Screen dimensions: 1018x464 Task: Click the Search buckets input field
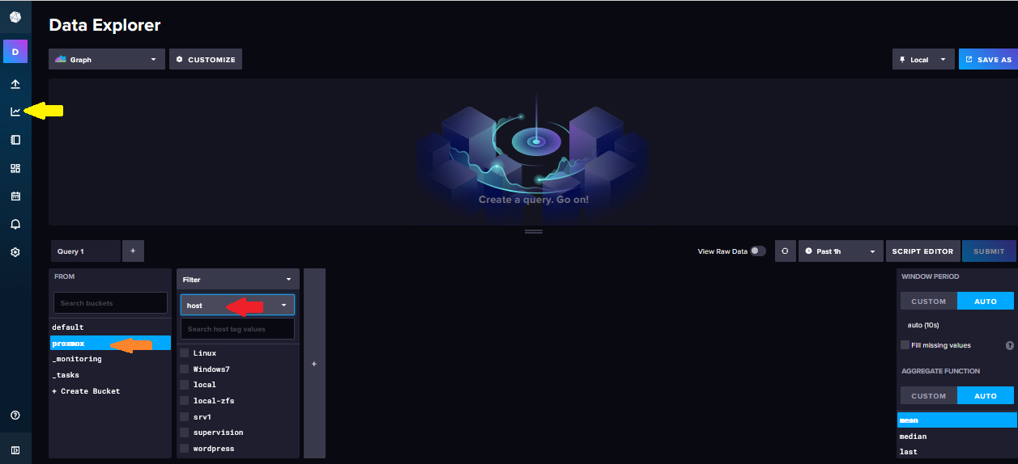click(110, 303)
